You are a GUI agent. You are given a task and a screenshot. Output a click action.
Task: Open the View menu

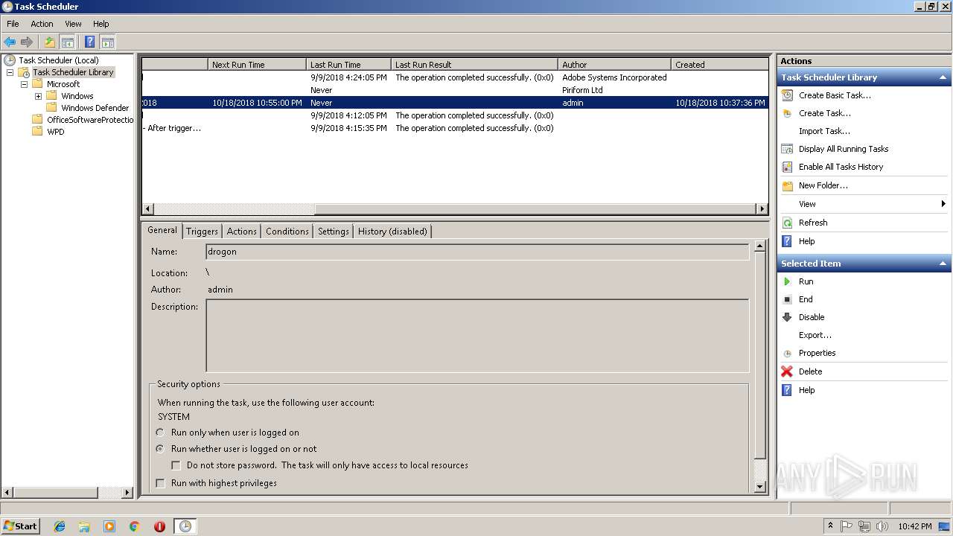point(73,24)
